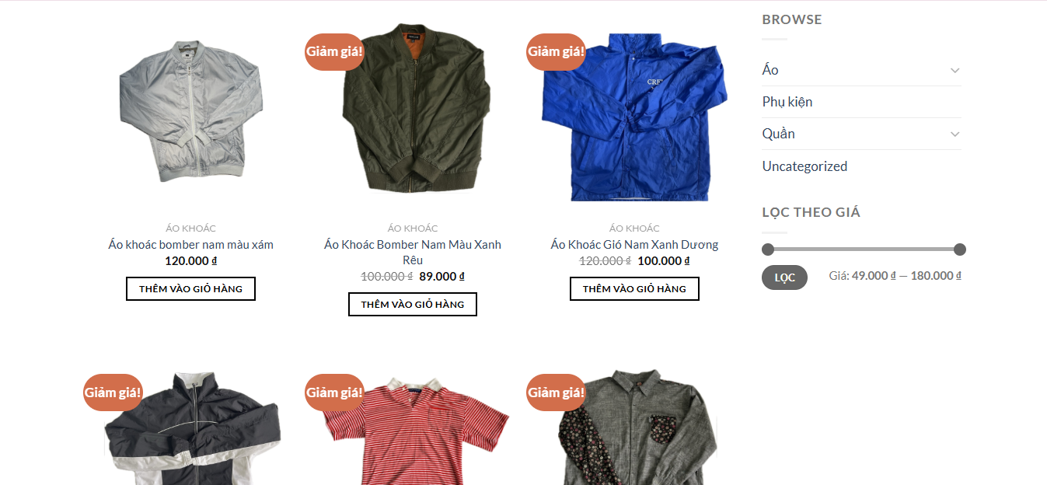This screenshot has height=485, width=1047.
Task: Expand the Áo category chevron
Action: pyautogui.click(x=955, y=71)
